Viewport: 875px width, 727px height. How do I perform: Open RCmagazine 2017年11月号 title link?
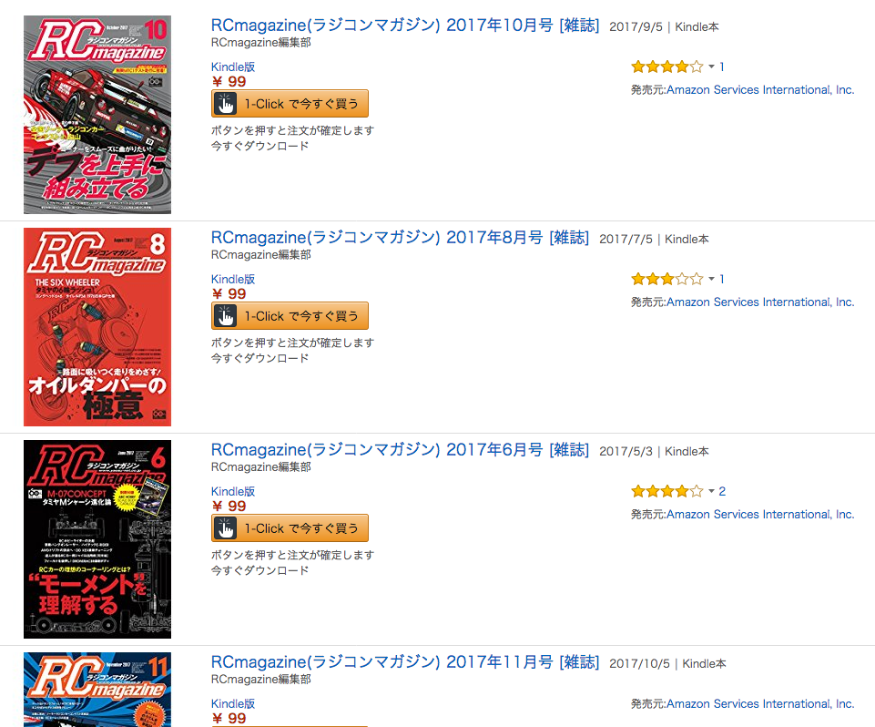tap(405, 662)
